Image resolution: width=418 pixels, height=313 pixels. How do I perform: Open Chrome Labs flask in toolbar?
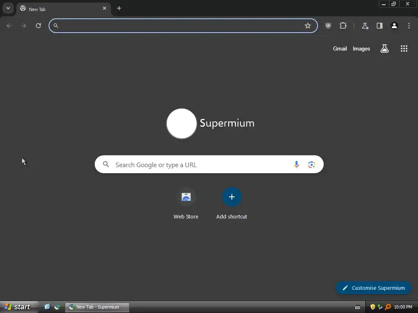pos(365,26)
